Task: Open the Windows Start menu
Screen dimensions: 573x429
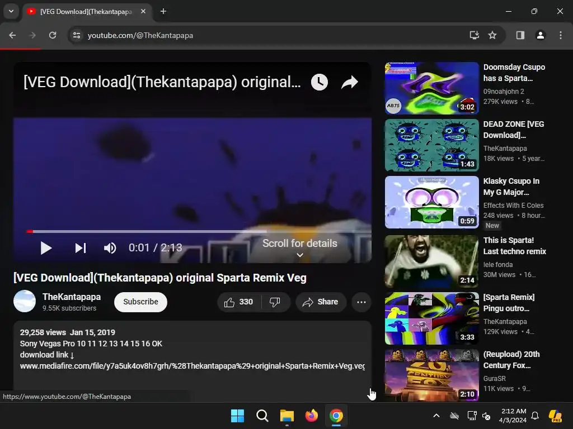Action: coord(237,416)
